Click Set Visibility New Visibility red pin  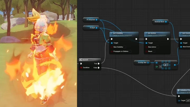coord(112,47)
